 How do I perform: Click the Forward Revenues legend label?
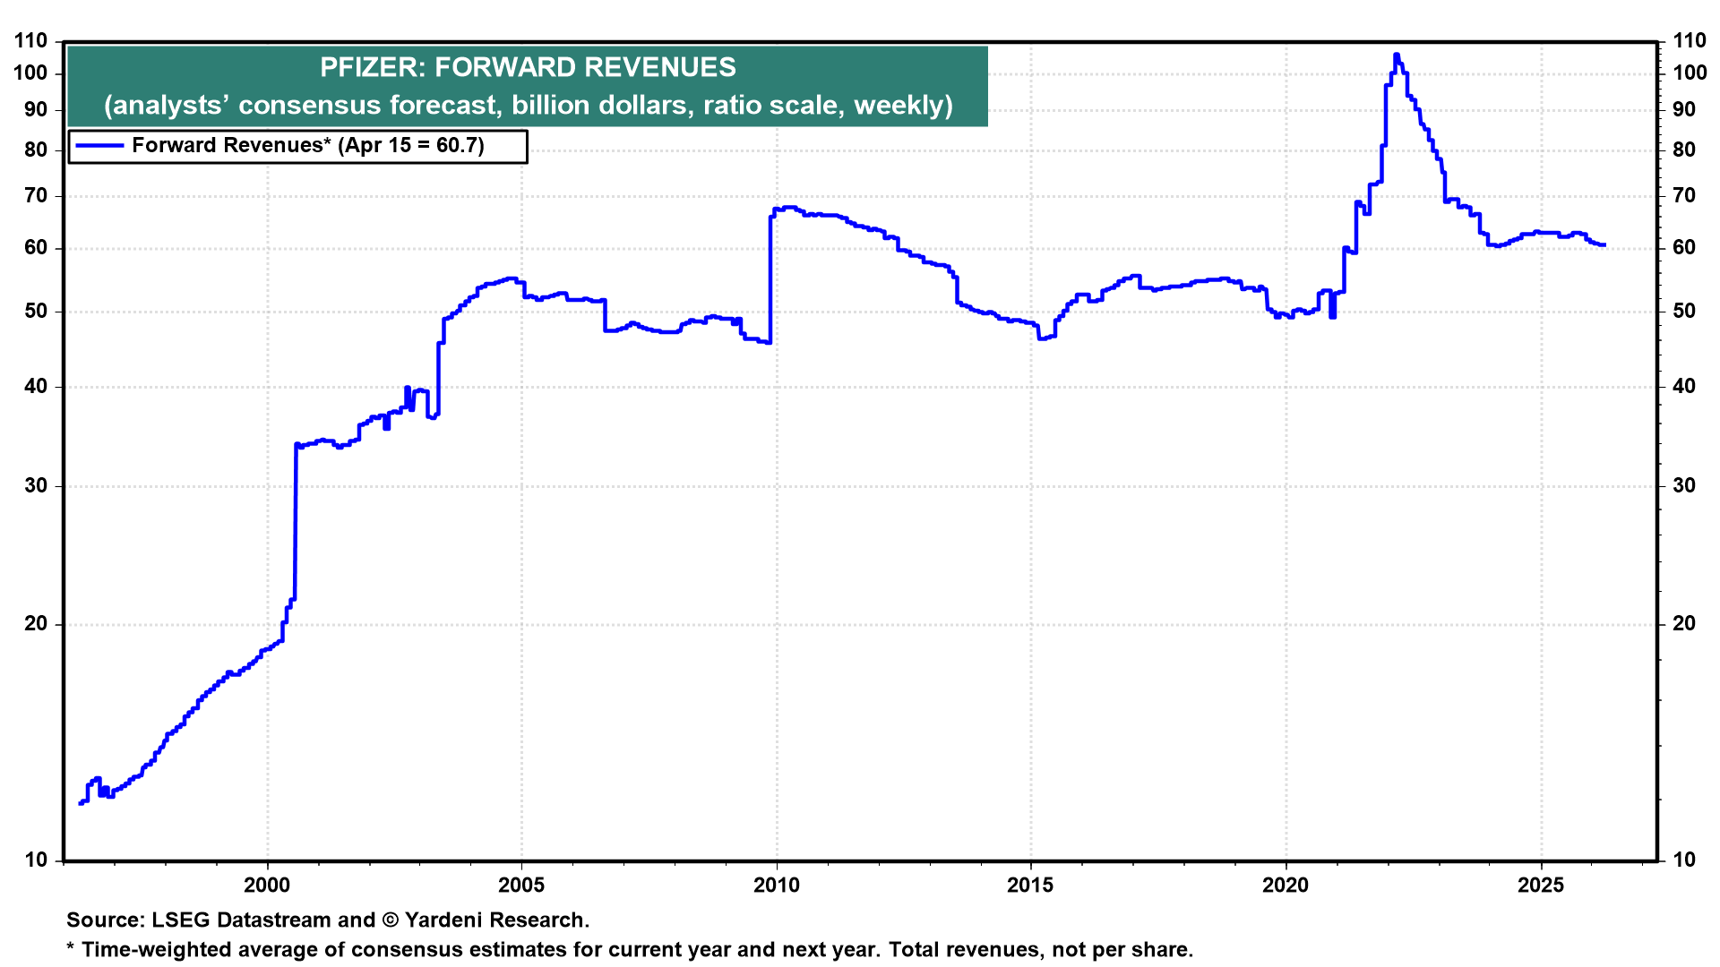point(307,146)
